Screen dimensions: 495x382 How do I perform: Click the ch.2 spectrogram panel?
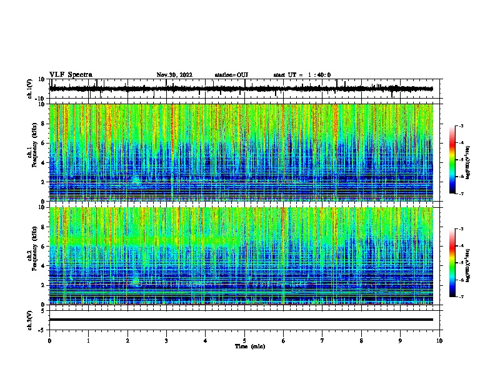(241, 256)
